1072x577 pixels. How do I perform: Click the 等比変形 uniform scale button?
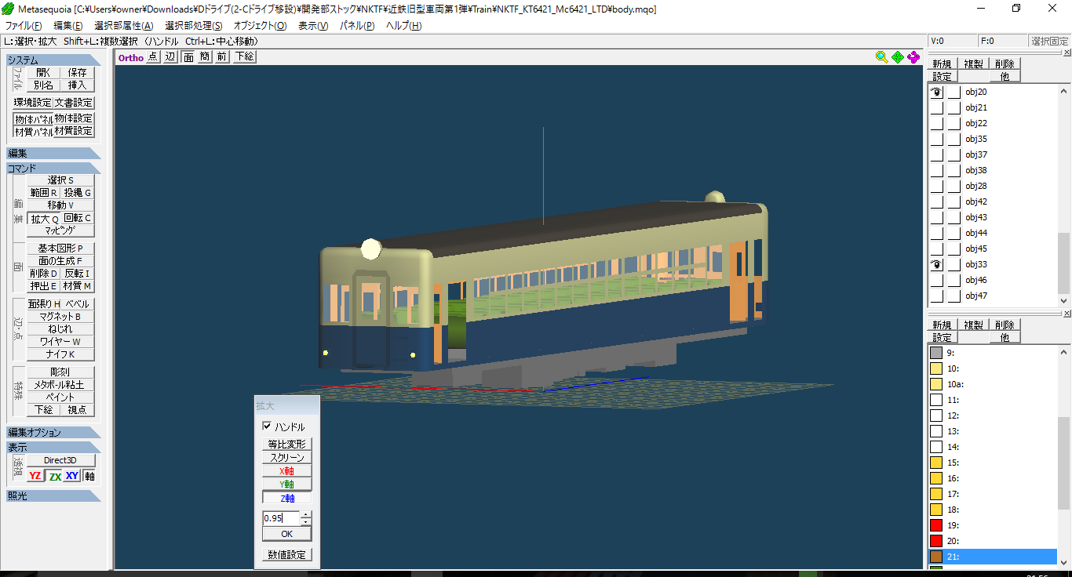286,445
